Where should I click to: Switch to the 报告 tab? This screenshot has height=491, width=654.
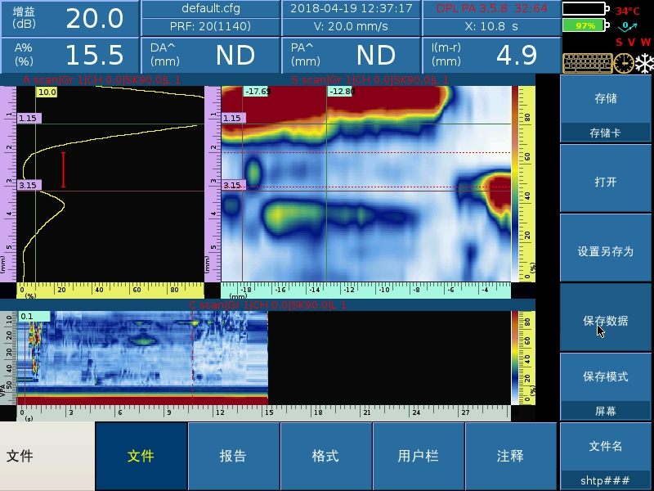tap(234, 456)
